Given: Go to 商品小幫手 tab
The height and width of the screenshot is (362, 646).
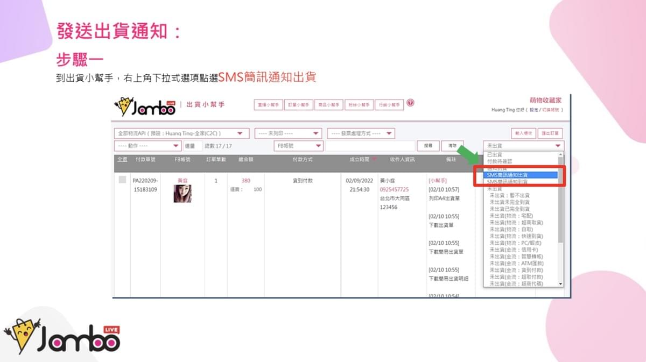Looking at the screenshot, I should [x=328, y=105].
